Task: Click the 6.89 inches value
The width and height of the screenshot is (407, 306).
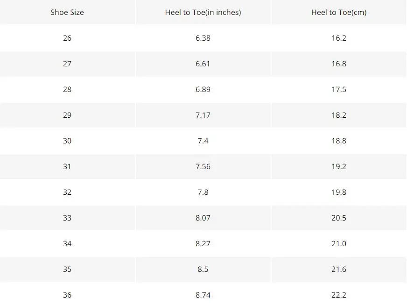Action: 203,89
